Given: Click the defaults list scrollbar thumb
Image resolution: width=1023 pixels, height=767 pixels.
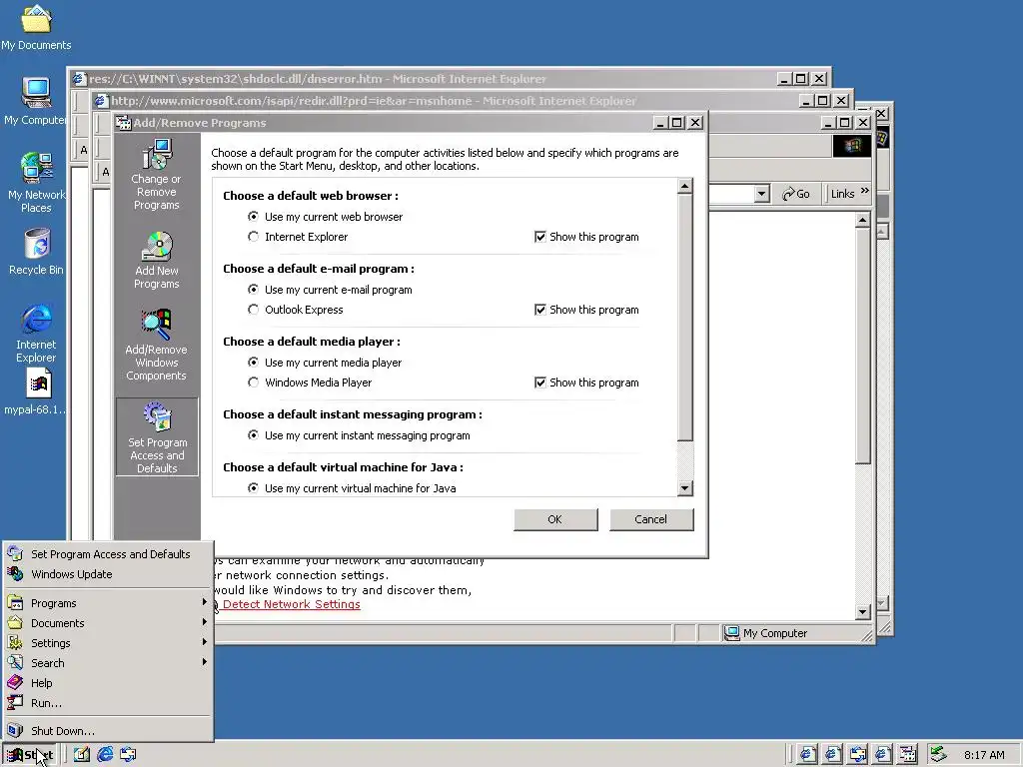Looking at the screenshot, I should tap(684, 317).
